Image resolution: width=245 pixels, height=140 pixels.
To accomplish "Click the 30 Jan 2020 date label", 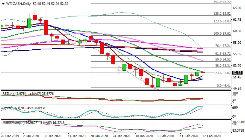I will 144,136.
